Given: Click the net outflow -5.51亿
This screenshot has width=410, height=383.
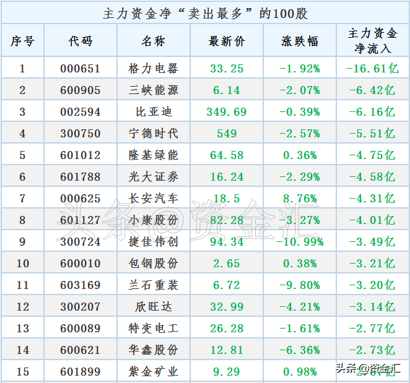Looking at the screenshot, I should (x=372, y=134).
